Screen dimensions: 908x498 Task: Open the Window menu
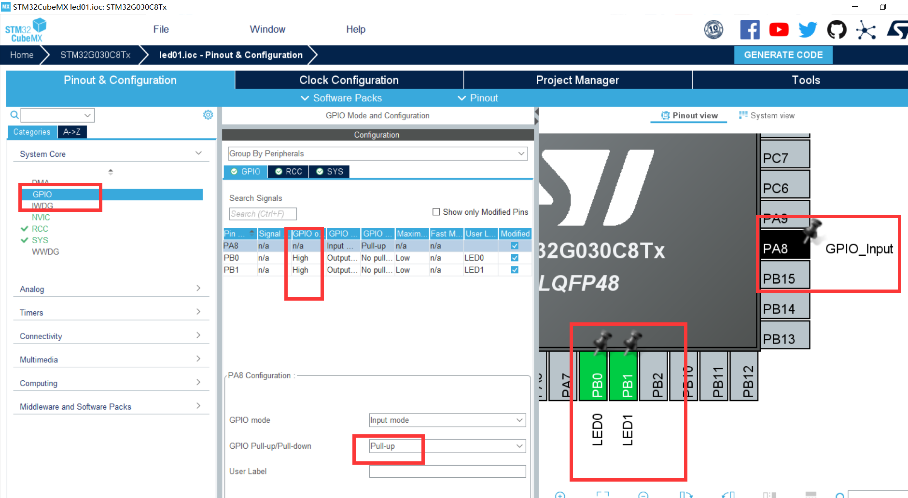[267, 29]
